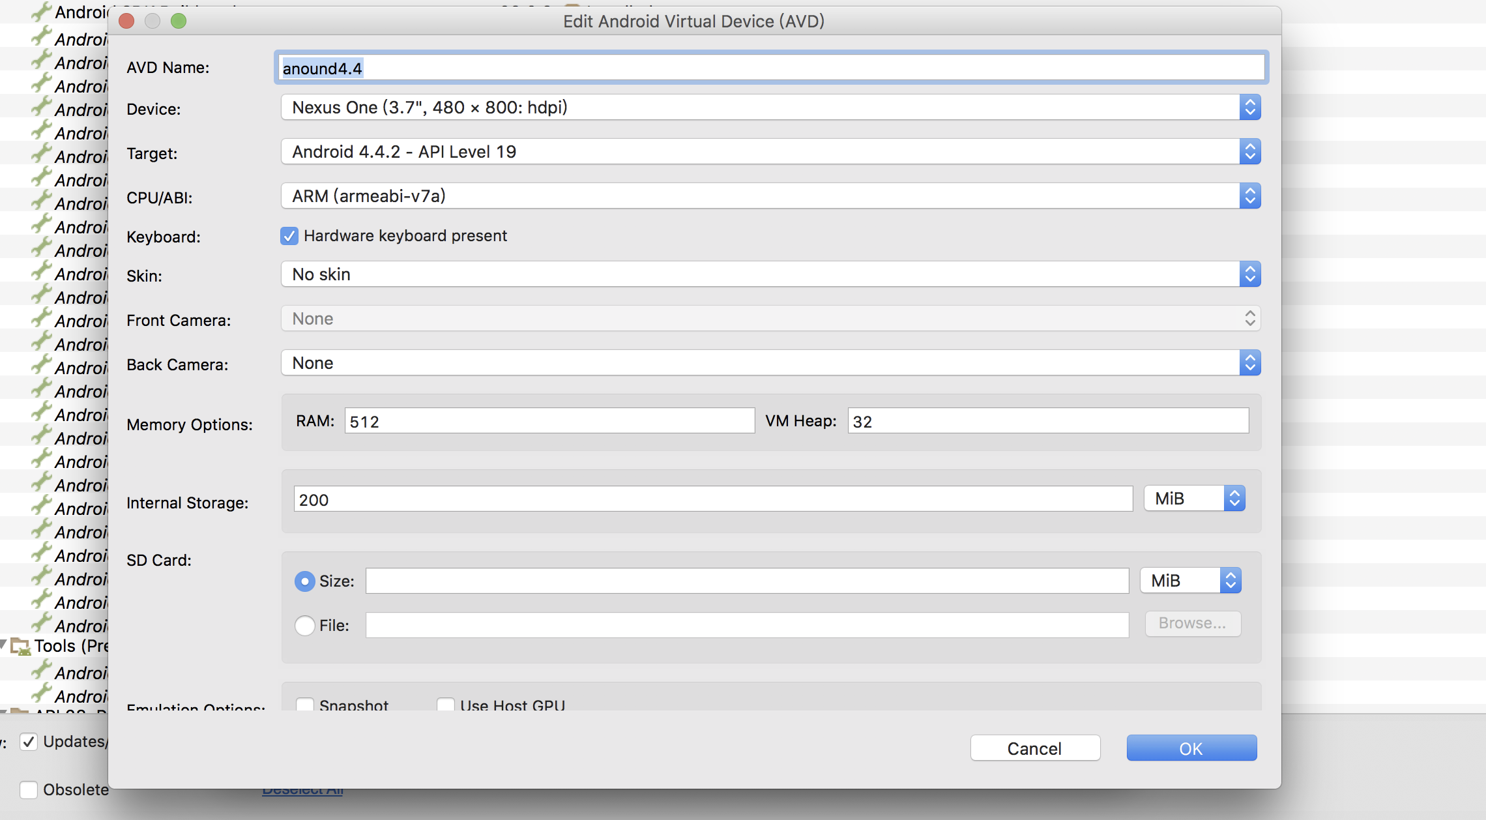Click wrench icon of second item under Tools (Preview)

pyautogui.click(x=42, y=694)
